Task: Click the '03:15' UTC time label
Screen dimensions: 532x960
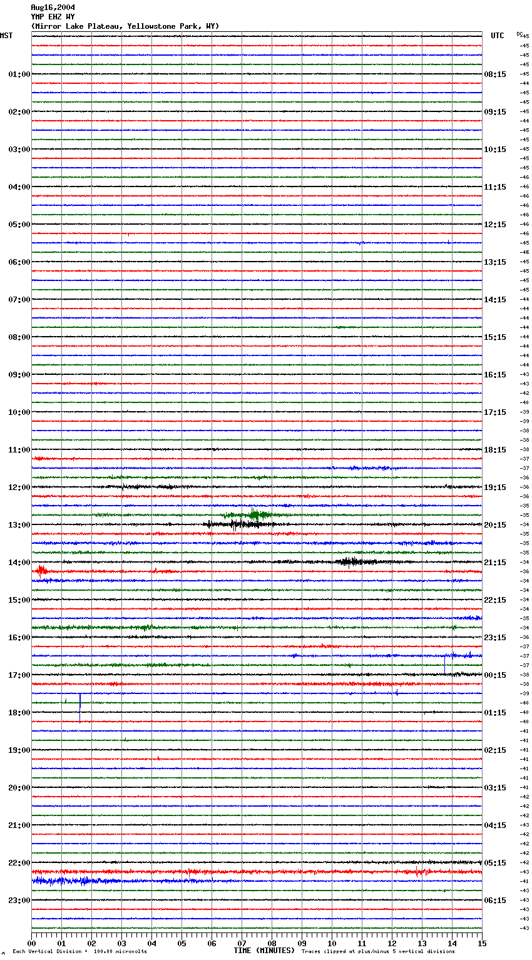Action: point(495,788)
